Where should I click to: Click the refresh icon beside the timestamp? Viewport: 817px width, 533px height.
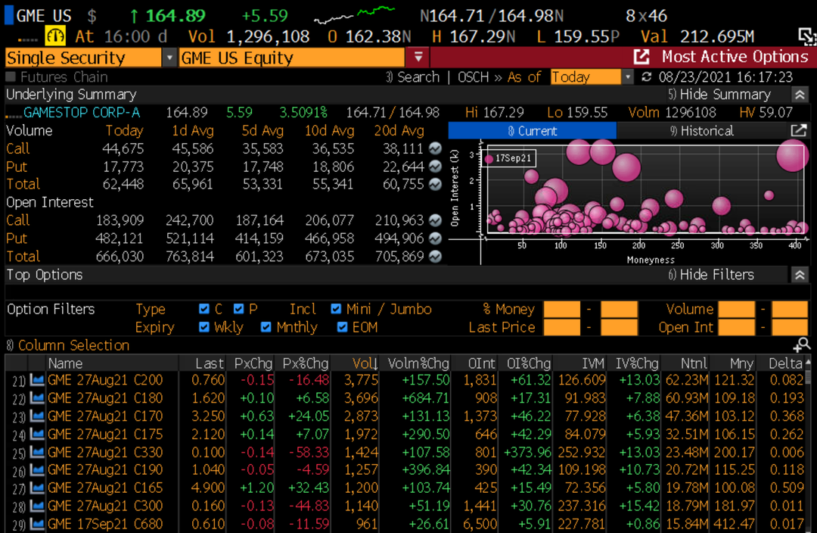click(647, 77)
